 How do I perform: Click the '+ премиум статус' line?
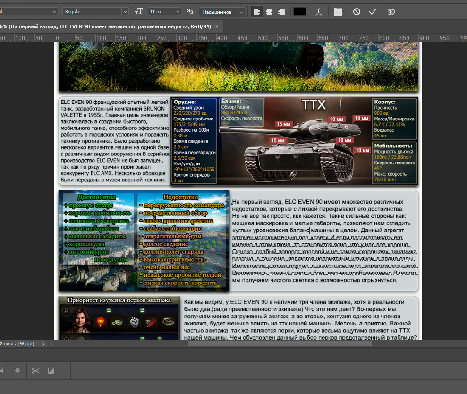click(88, 206)
